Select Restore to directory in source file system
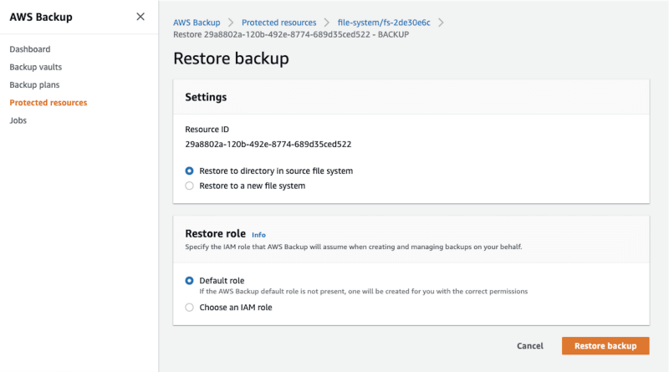Viewport: 669px width, 372px height. pyautogui.click(x=190, y=171)
